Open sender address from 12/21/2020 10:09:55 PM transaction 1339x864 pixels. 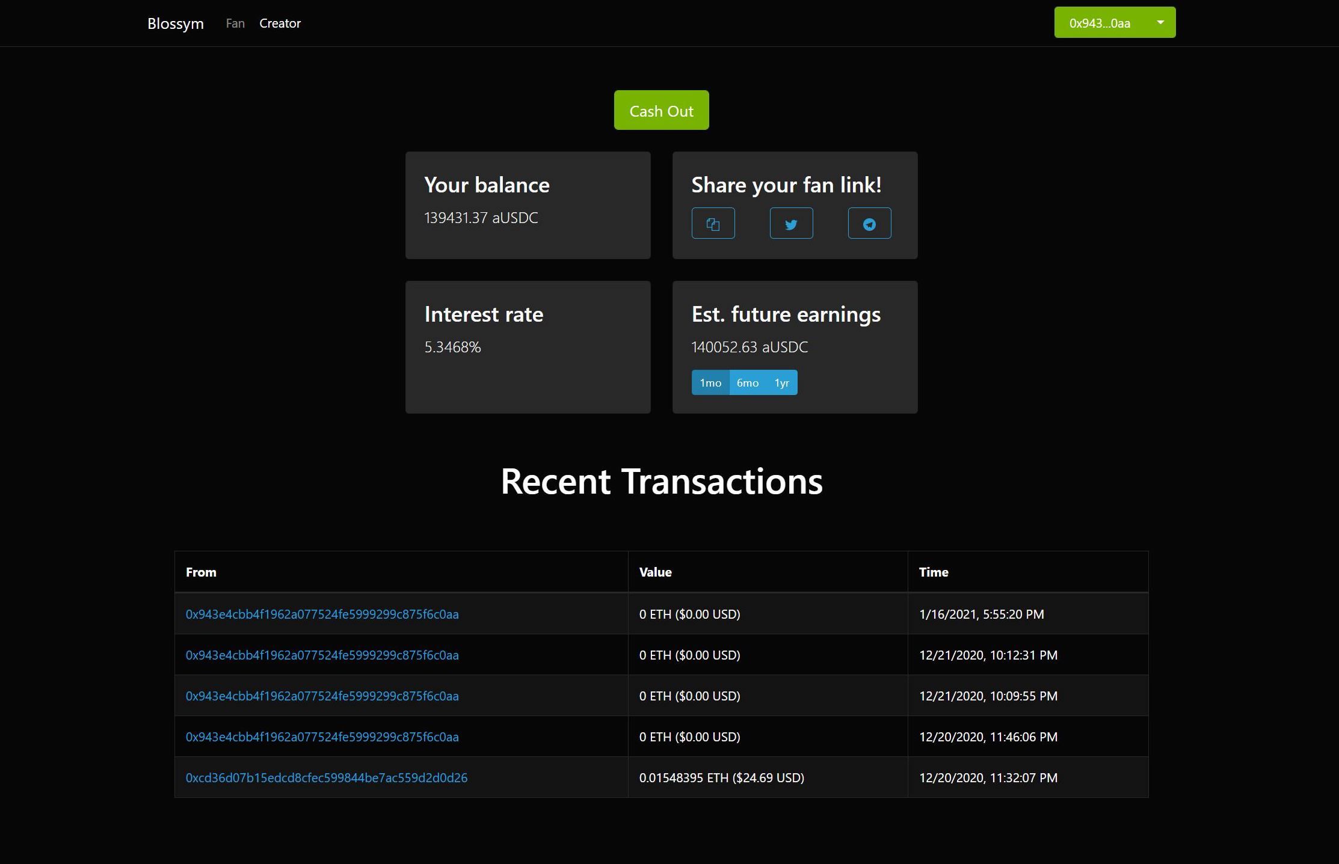point(322,696)
